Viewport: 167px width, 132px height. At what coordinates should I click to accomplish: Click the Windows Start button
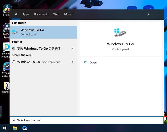click(5, 128)
